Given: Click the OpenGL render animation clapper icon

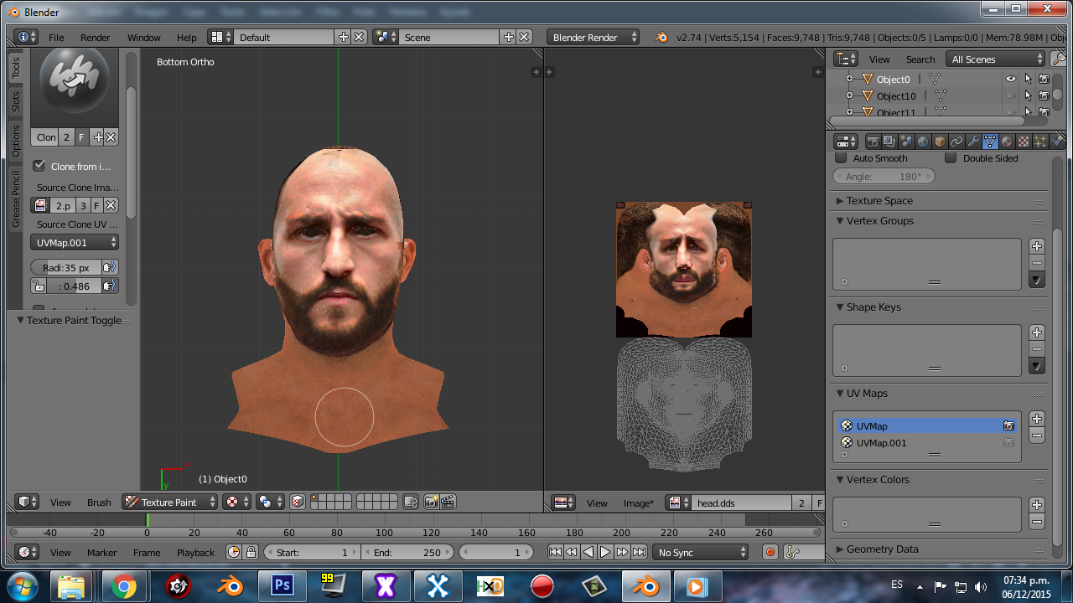Looking at the screenshot, I should pos(448,502).
